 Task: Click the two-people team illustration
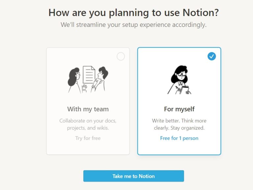(x=88, y=79)
